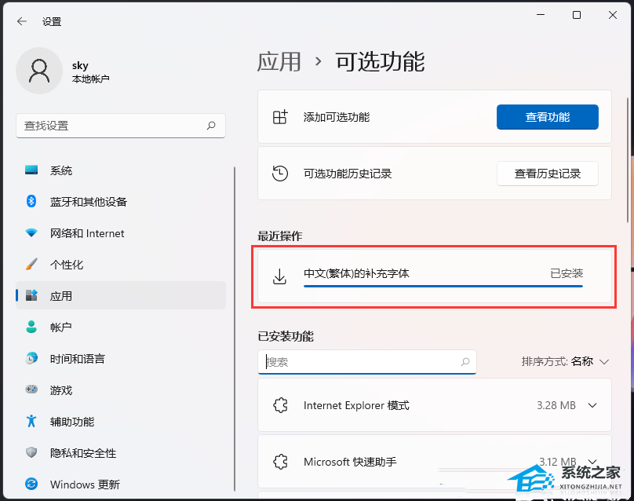This screenshot has width=634, height=501.
Task: Select the 系统 (System) icon in sidebar
Action: (31, 170)
